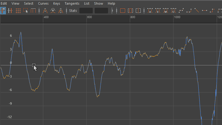This screenshot has width=222, height=125.
Task: Open the Tangents menu
Action: tap(72, 3)
